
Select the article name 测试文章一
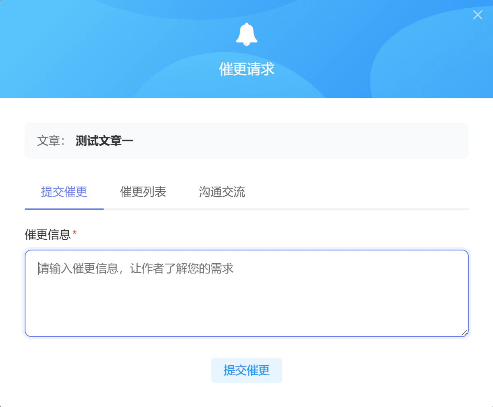(x=104, y=141)
